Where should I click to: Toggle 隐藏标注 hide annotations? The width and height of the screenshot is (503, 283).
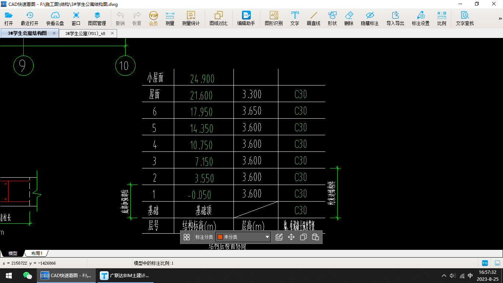pyautogui.click(x=370, y=18)
